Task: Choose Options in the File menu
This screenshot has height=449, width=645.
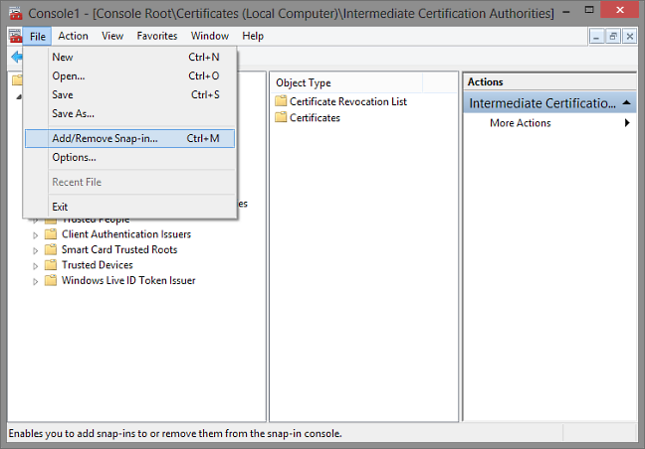Action: (x=74, y=157)
